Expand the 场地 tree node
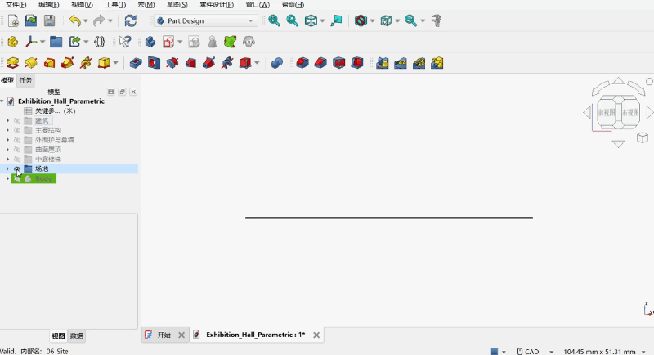The width and height of the screenshot is (654, 355). click(7, 169)
